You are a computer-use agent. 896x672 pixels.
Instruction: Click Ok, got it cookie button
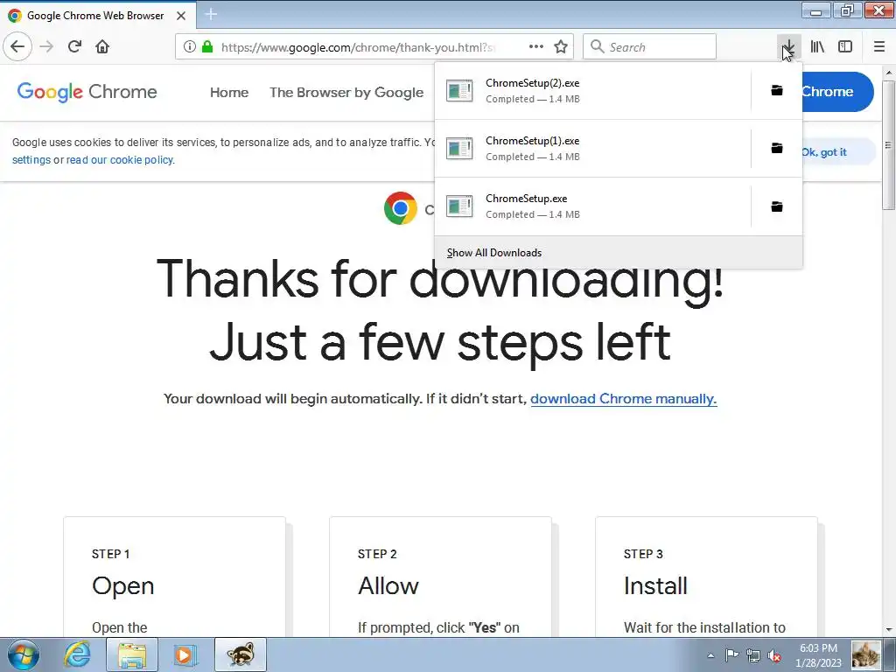[x=824, y=152]
